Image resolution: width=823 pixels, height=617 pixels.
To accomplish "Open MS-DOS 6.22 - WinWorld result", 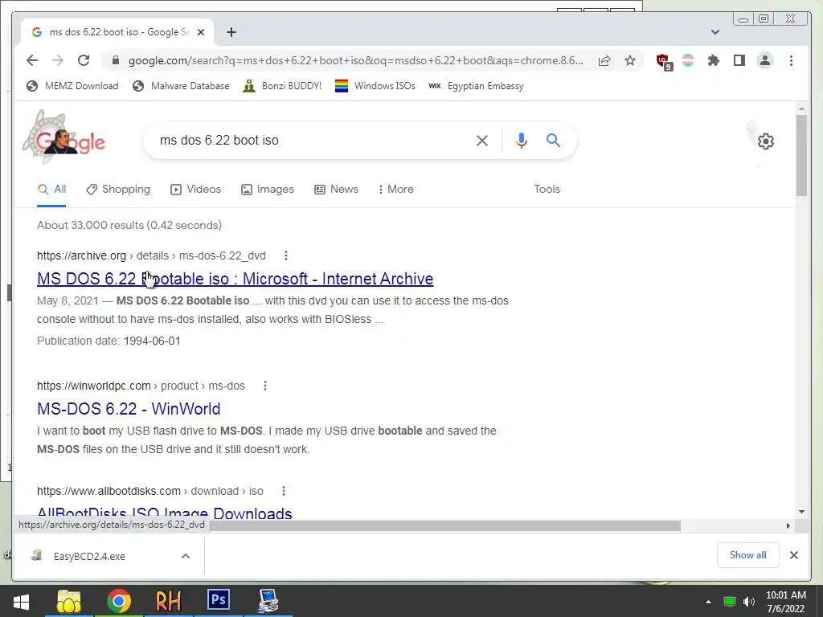I will click(129, 409).
